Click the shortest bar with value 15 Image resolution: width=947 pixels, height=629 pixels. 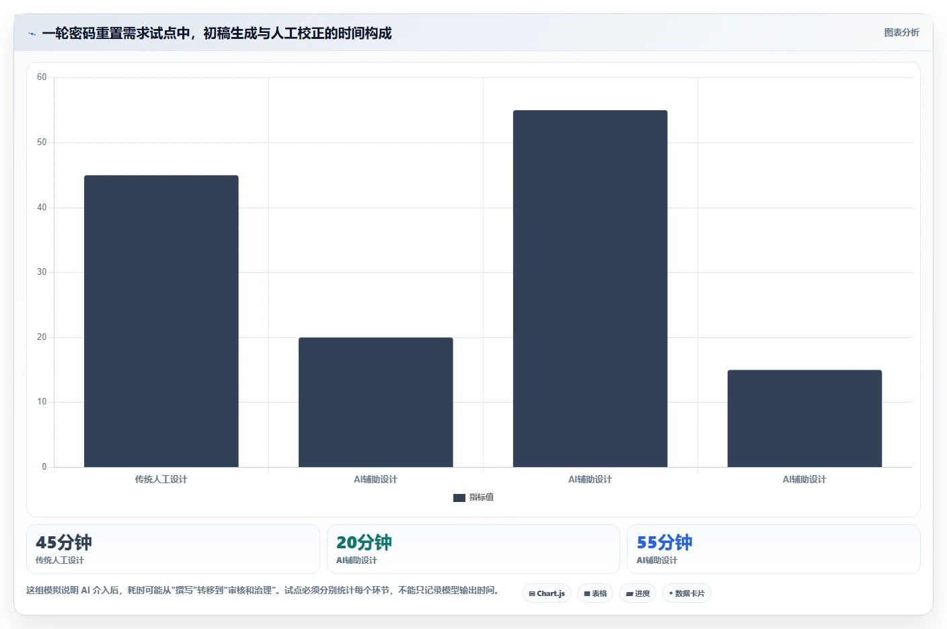(x=804, y=418)
